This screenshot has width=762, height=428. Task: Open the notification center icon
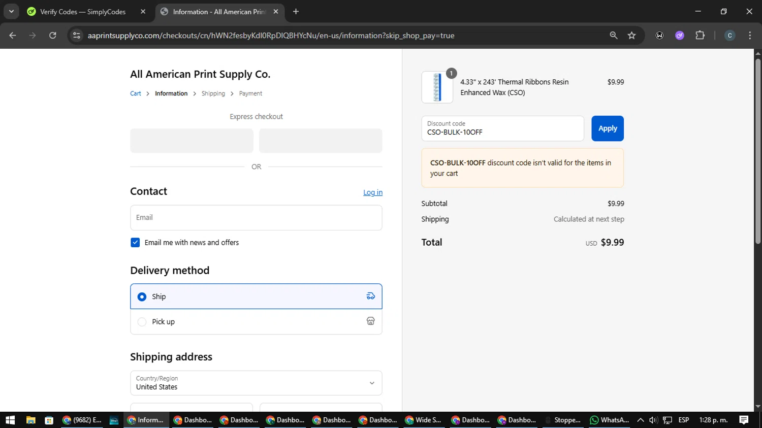744,420
